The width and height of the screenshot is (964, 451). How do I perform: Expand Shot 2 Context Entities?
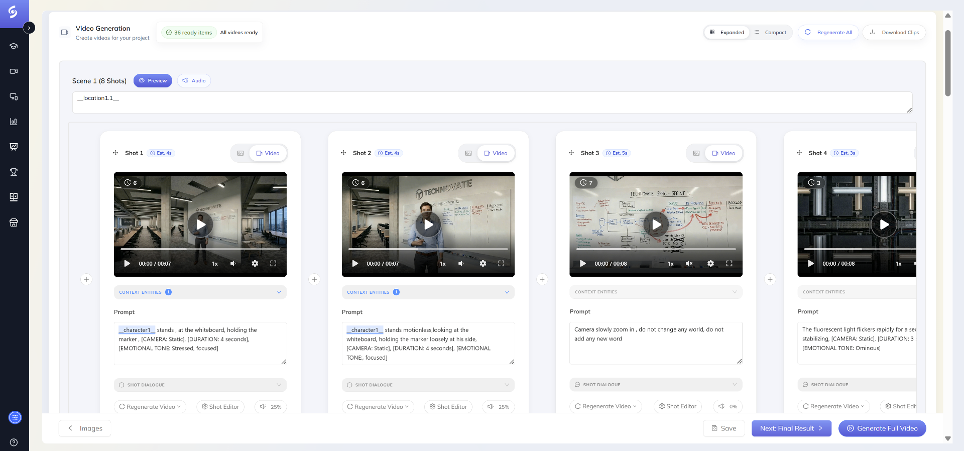pyautogui.click(x=428, y=292)
